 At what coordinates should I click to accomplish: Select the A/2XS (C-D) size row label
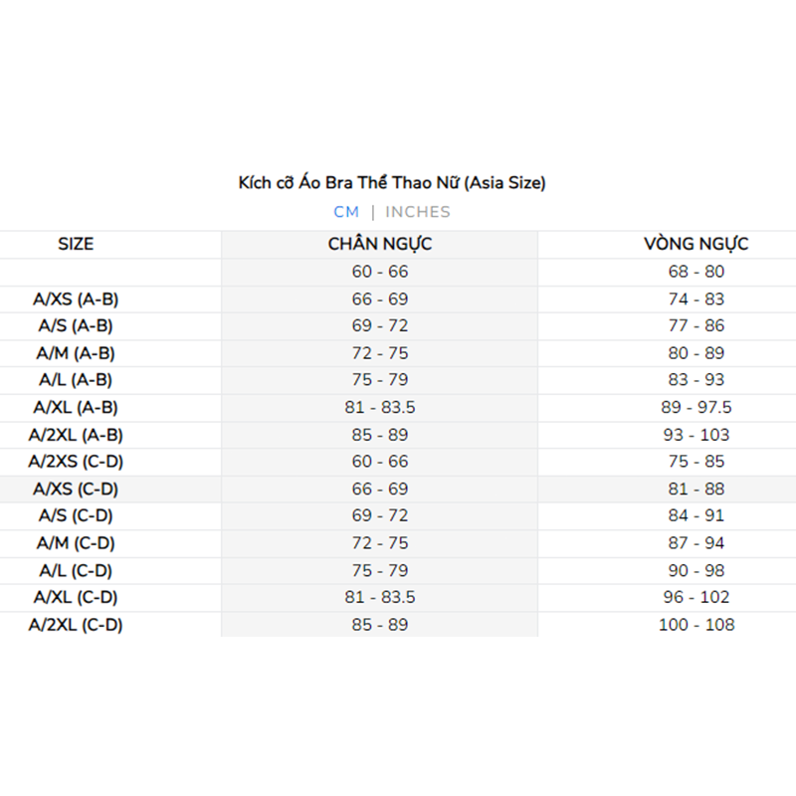click(x=76, y=462)
